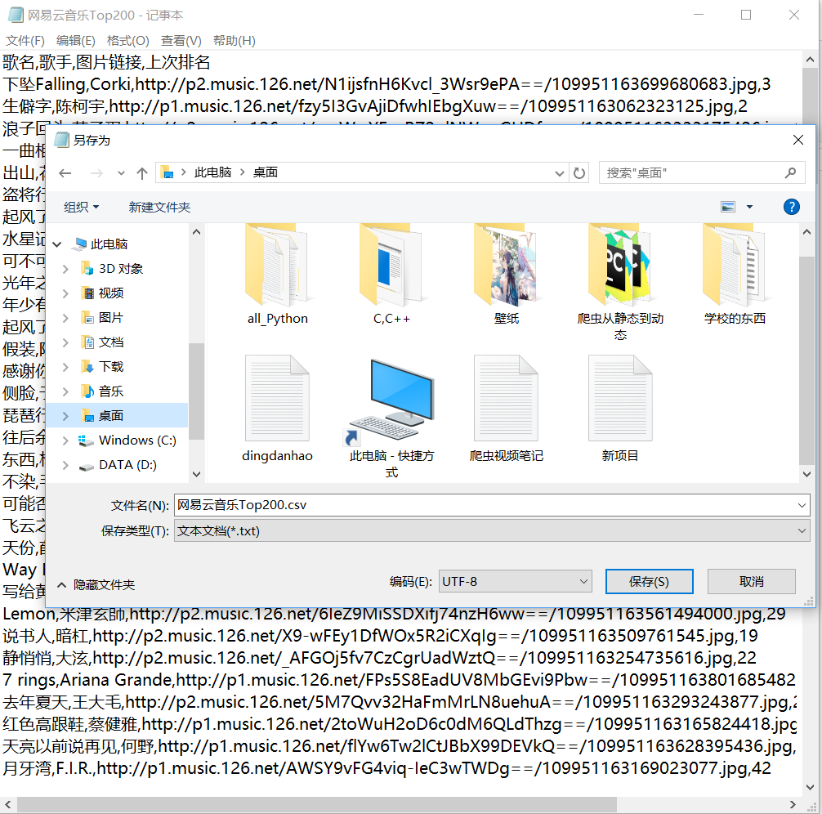
Task: Click the 取消 button
Action: [751, 581]
